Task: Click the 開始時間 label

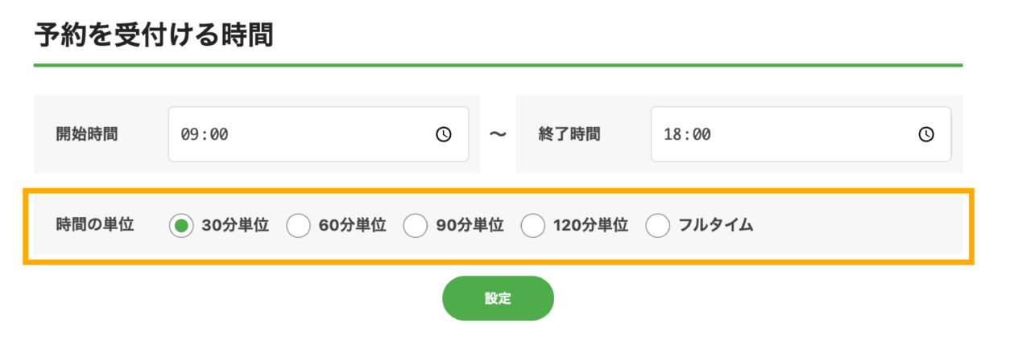Action: coord(87,134)
